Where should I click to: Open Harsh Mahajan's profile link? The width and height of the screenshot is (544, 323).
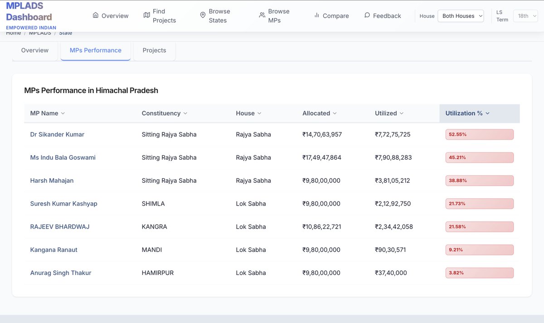(52, 181)
